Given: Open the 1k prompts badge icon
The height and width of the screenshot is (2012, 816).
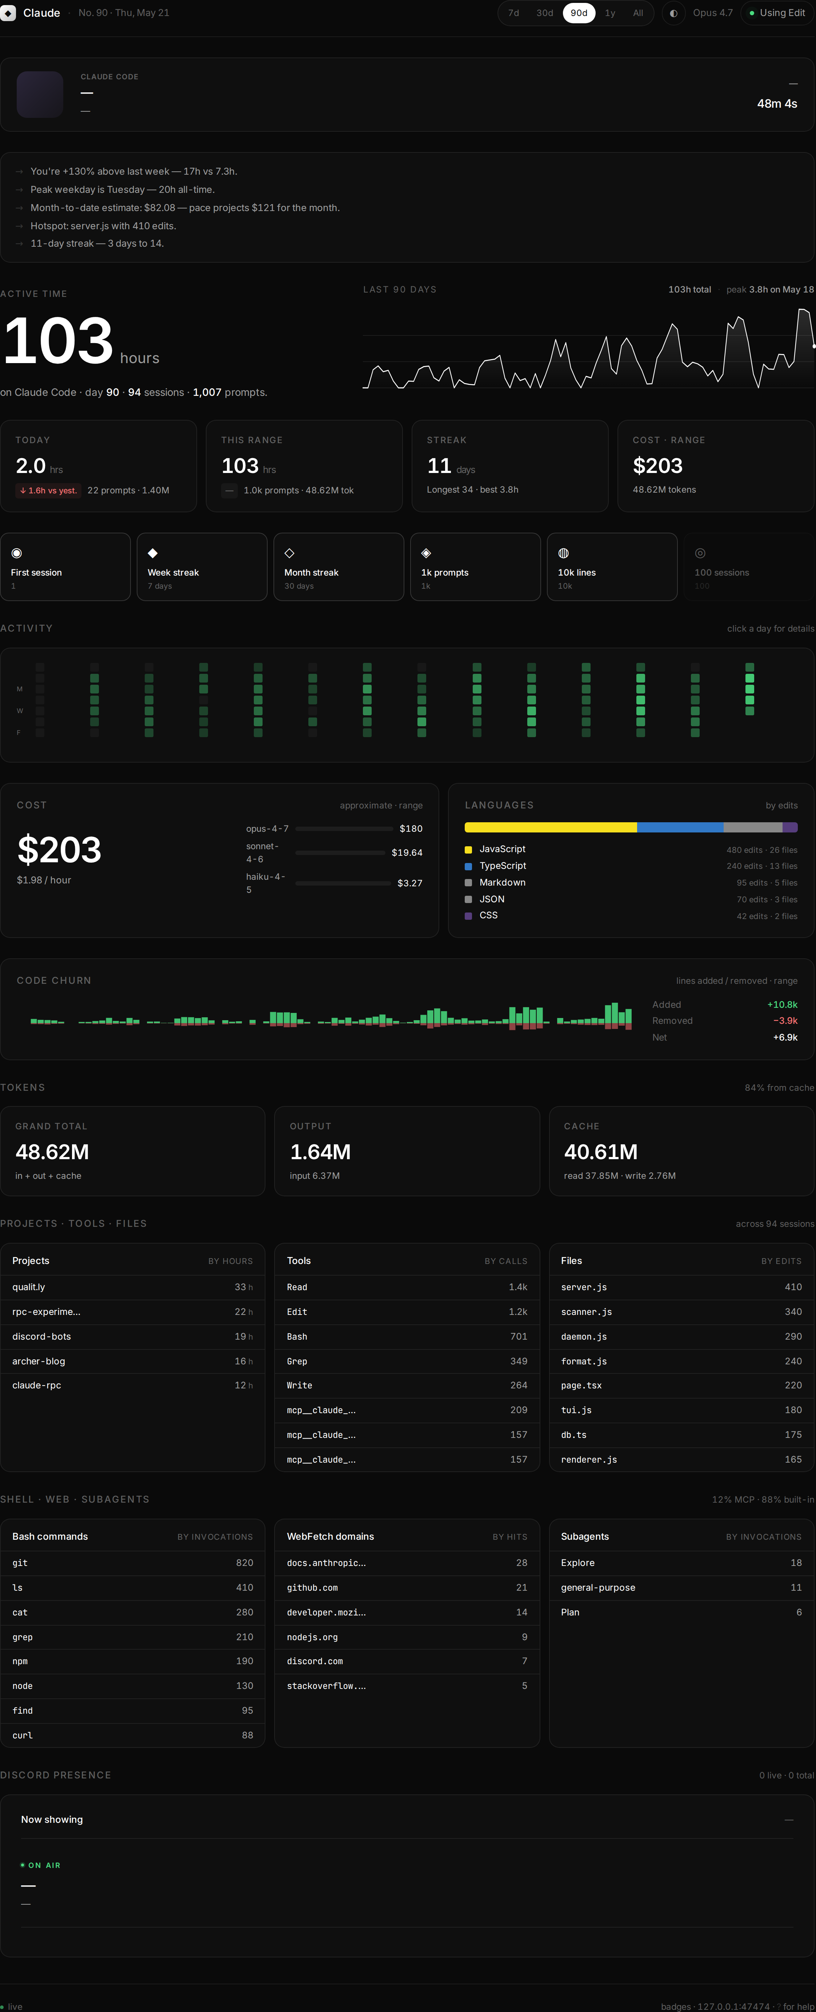Looking at the screenshot, I should point(426,553).
